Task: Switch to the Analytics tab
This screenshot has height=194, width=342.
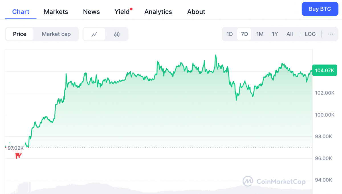Action: [x=158, y=12]
